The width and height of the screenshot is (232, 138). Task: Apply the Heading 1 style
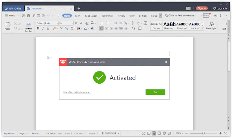click(x=169, y=26)
